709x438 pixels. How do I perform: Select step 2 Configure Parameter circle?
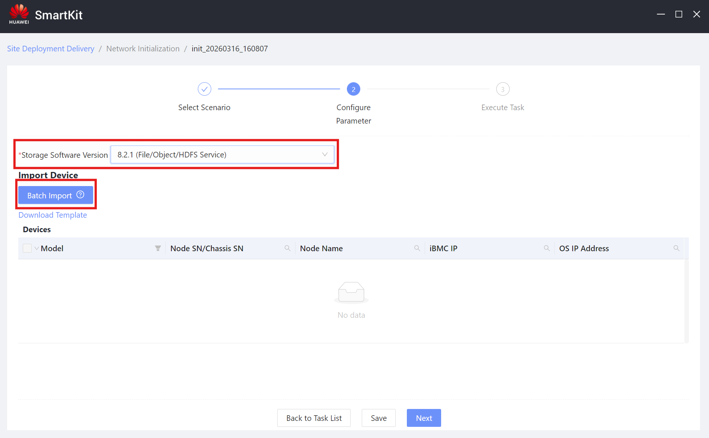[353, 89]
